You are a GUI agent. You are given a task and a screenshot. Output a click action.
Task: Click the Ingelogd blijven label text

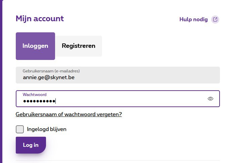point(47,129)
